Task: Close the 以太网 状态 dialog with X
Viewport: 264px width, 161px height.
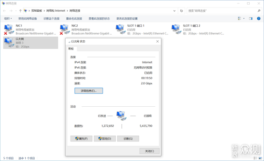Action: pyautogui.click(x=157, y=41)
